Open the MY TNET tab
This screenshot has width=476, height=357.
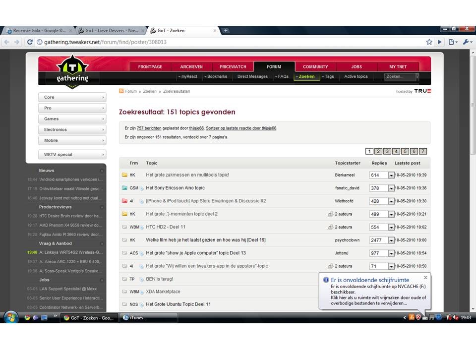coord(398,66)
